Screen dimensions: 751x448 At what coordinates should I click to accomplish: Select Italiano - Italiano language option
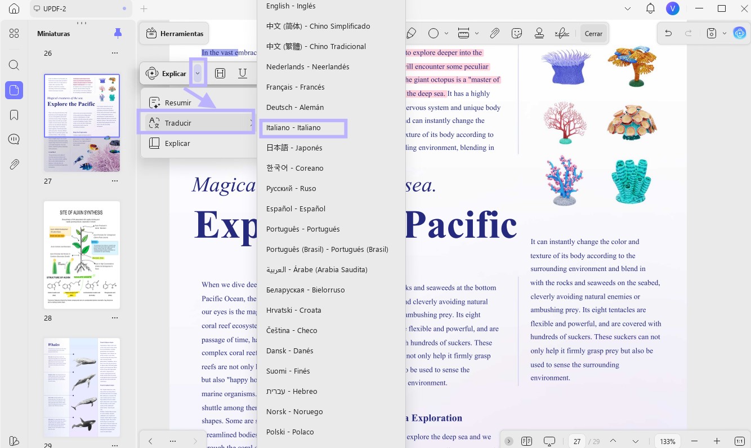tap(303, 128)
